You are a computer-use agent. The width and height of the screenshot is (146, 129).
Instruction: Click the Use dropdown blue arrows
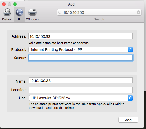[130, 98]
